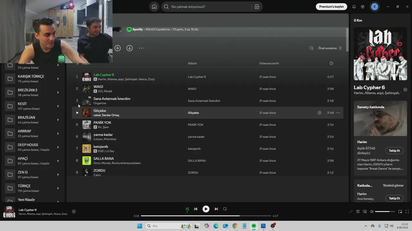This screenshot has width=412, height=231.
Task: Pause or play the current song
Action: pyautogui.click(x=206, y=209)
